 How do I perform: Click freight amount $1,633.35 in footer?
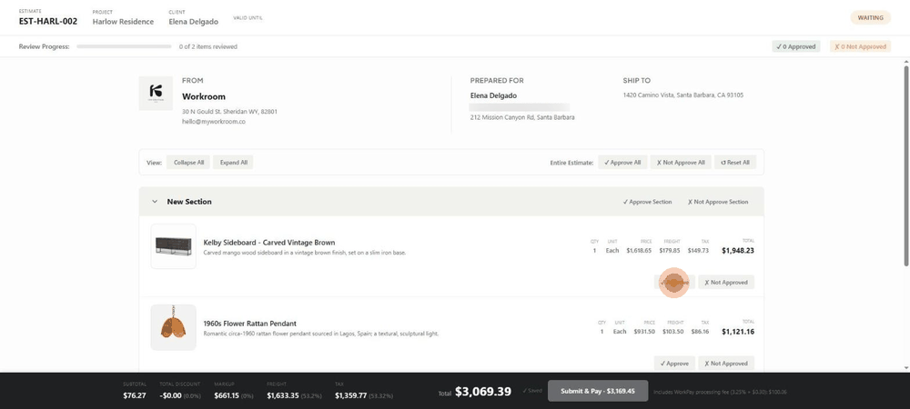coord(283,395)
